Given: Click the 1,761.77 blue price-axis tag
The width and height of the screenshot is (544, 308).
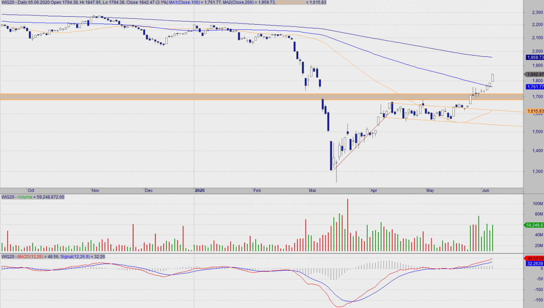Looking at the screenshot, I should tap(535, 87).
